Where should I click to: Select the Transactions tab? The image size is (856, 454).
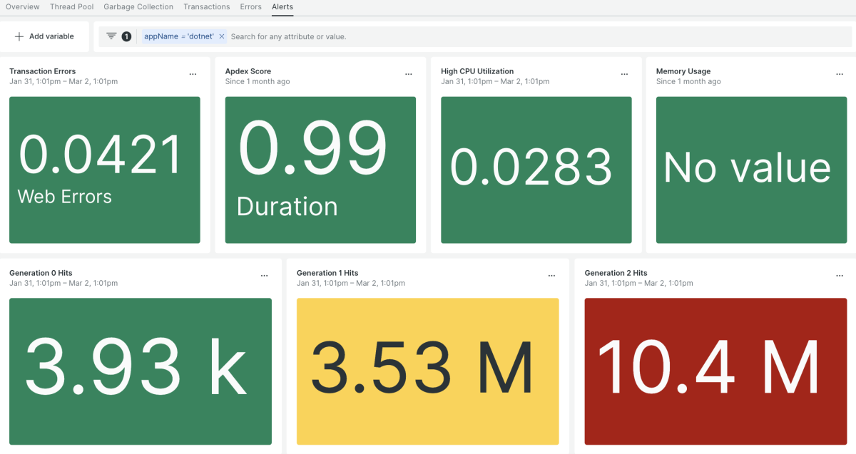(206, 7)
